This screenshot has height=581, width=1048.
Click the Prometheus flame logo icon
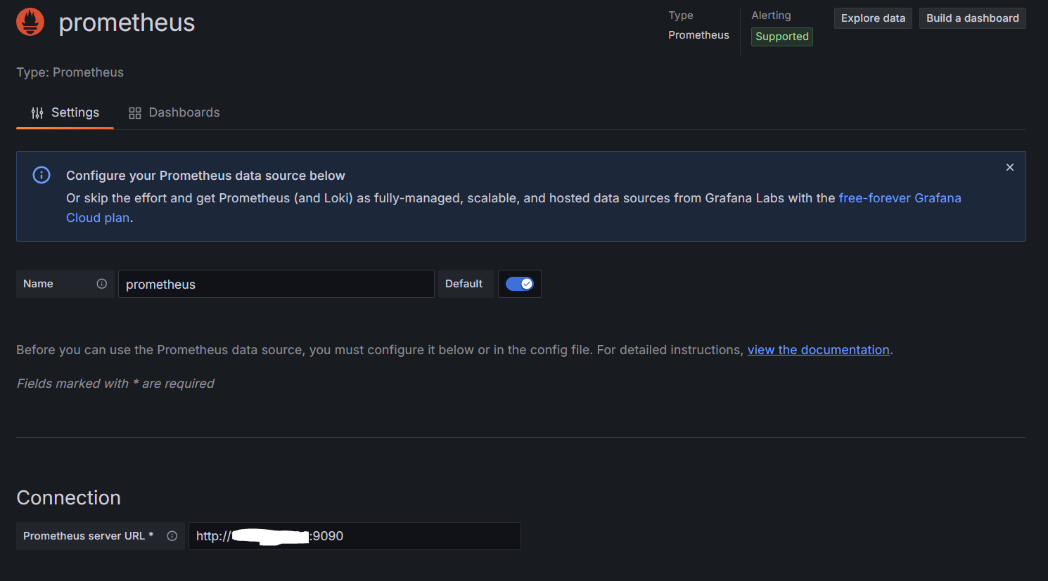30,22
